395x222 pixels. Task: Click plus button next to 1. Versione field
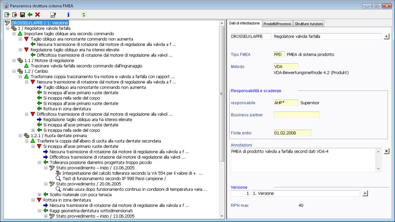[x=365, y=193]
